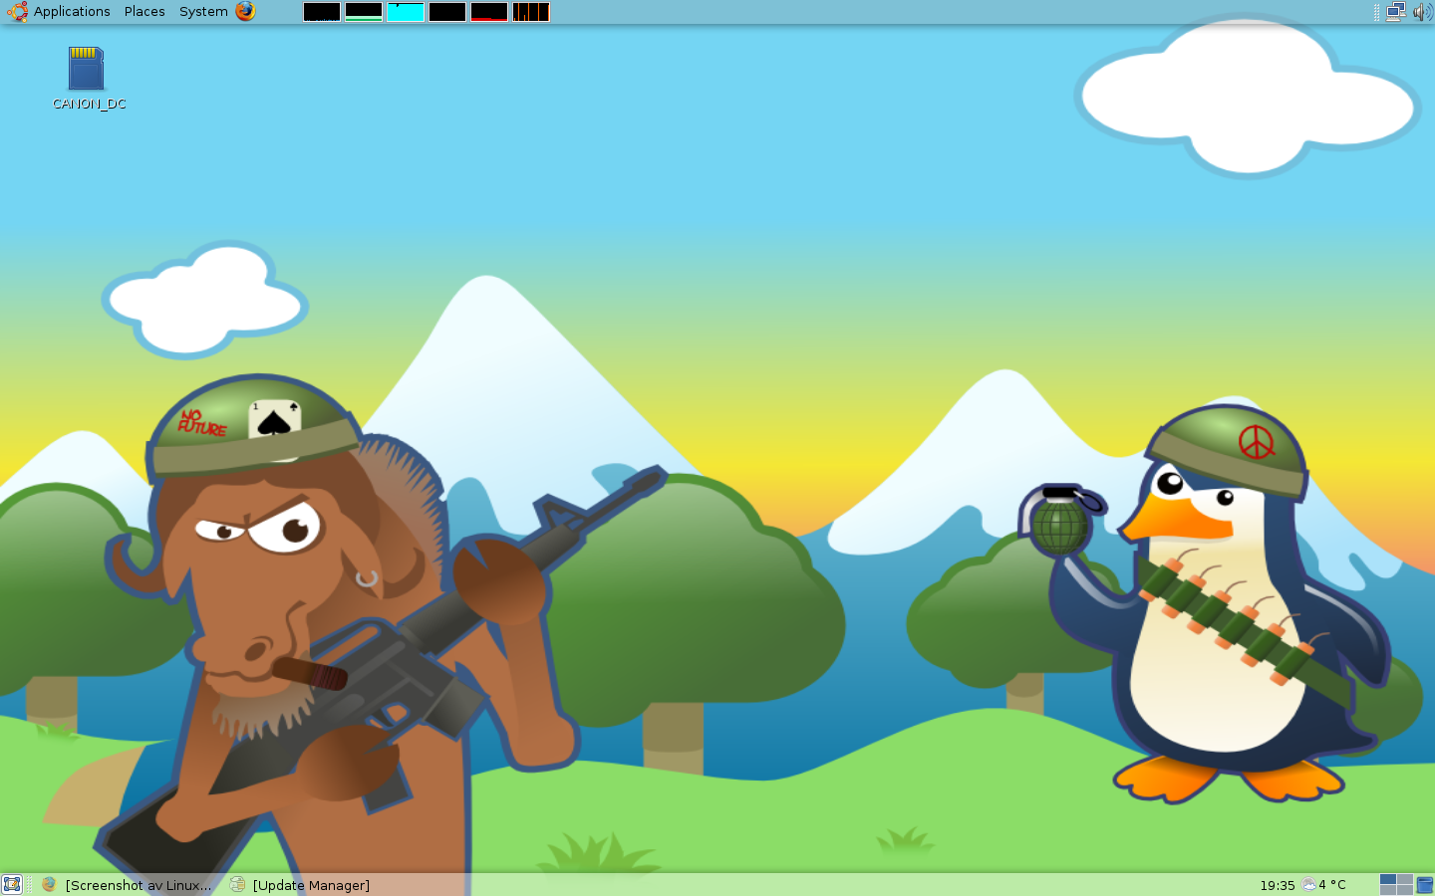Screen dimensions: 1435x896
Task: Click the Ubuntu logo on the top panel
Action: point(17,12)
